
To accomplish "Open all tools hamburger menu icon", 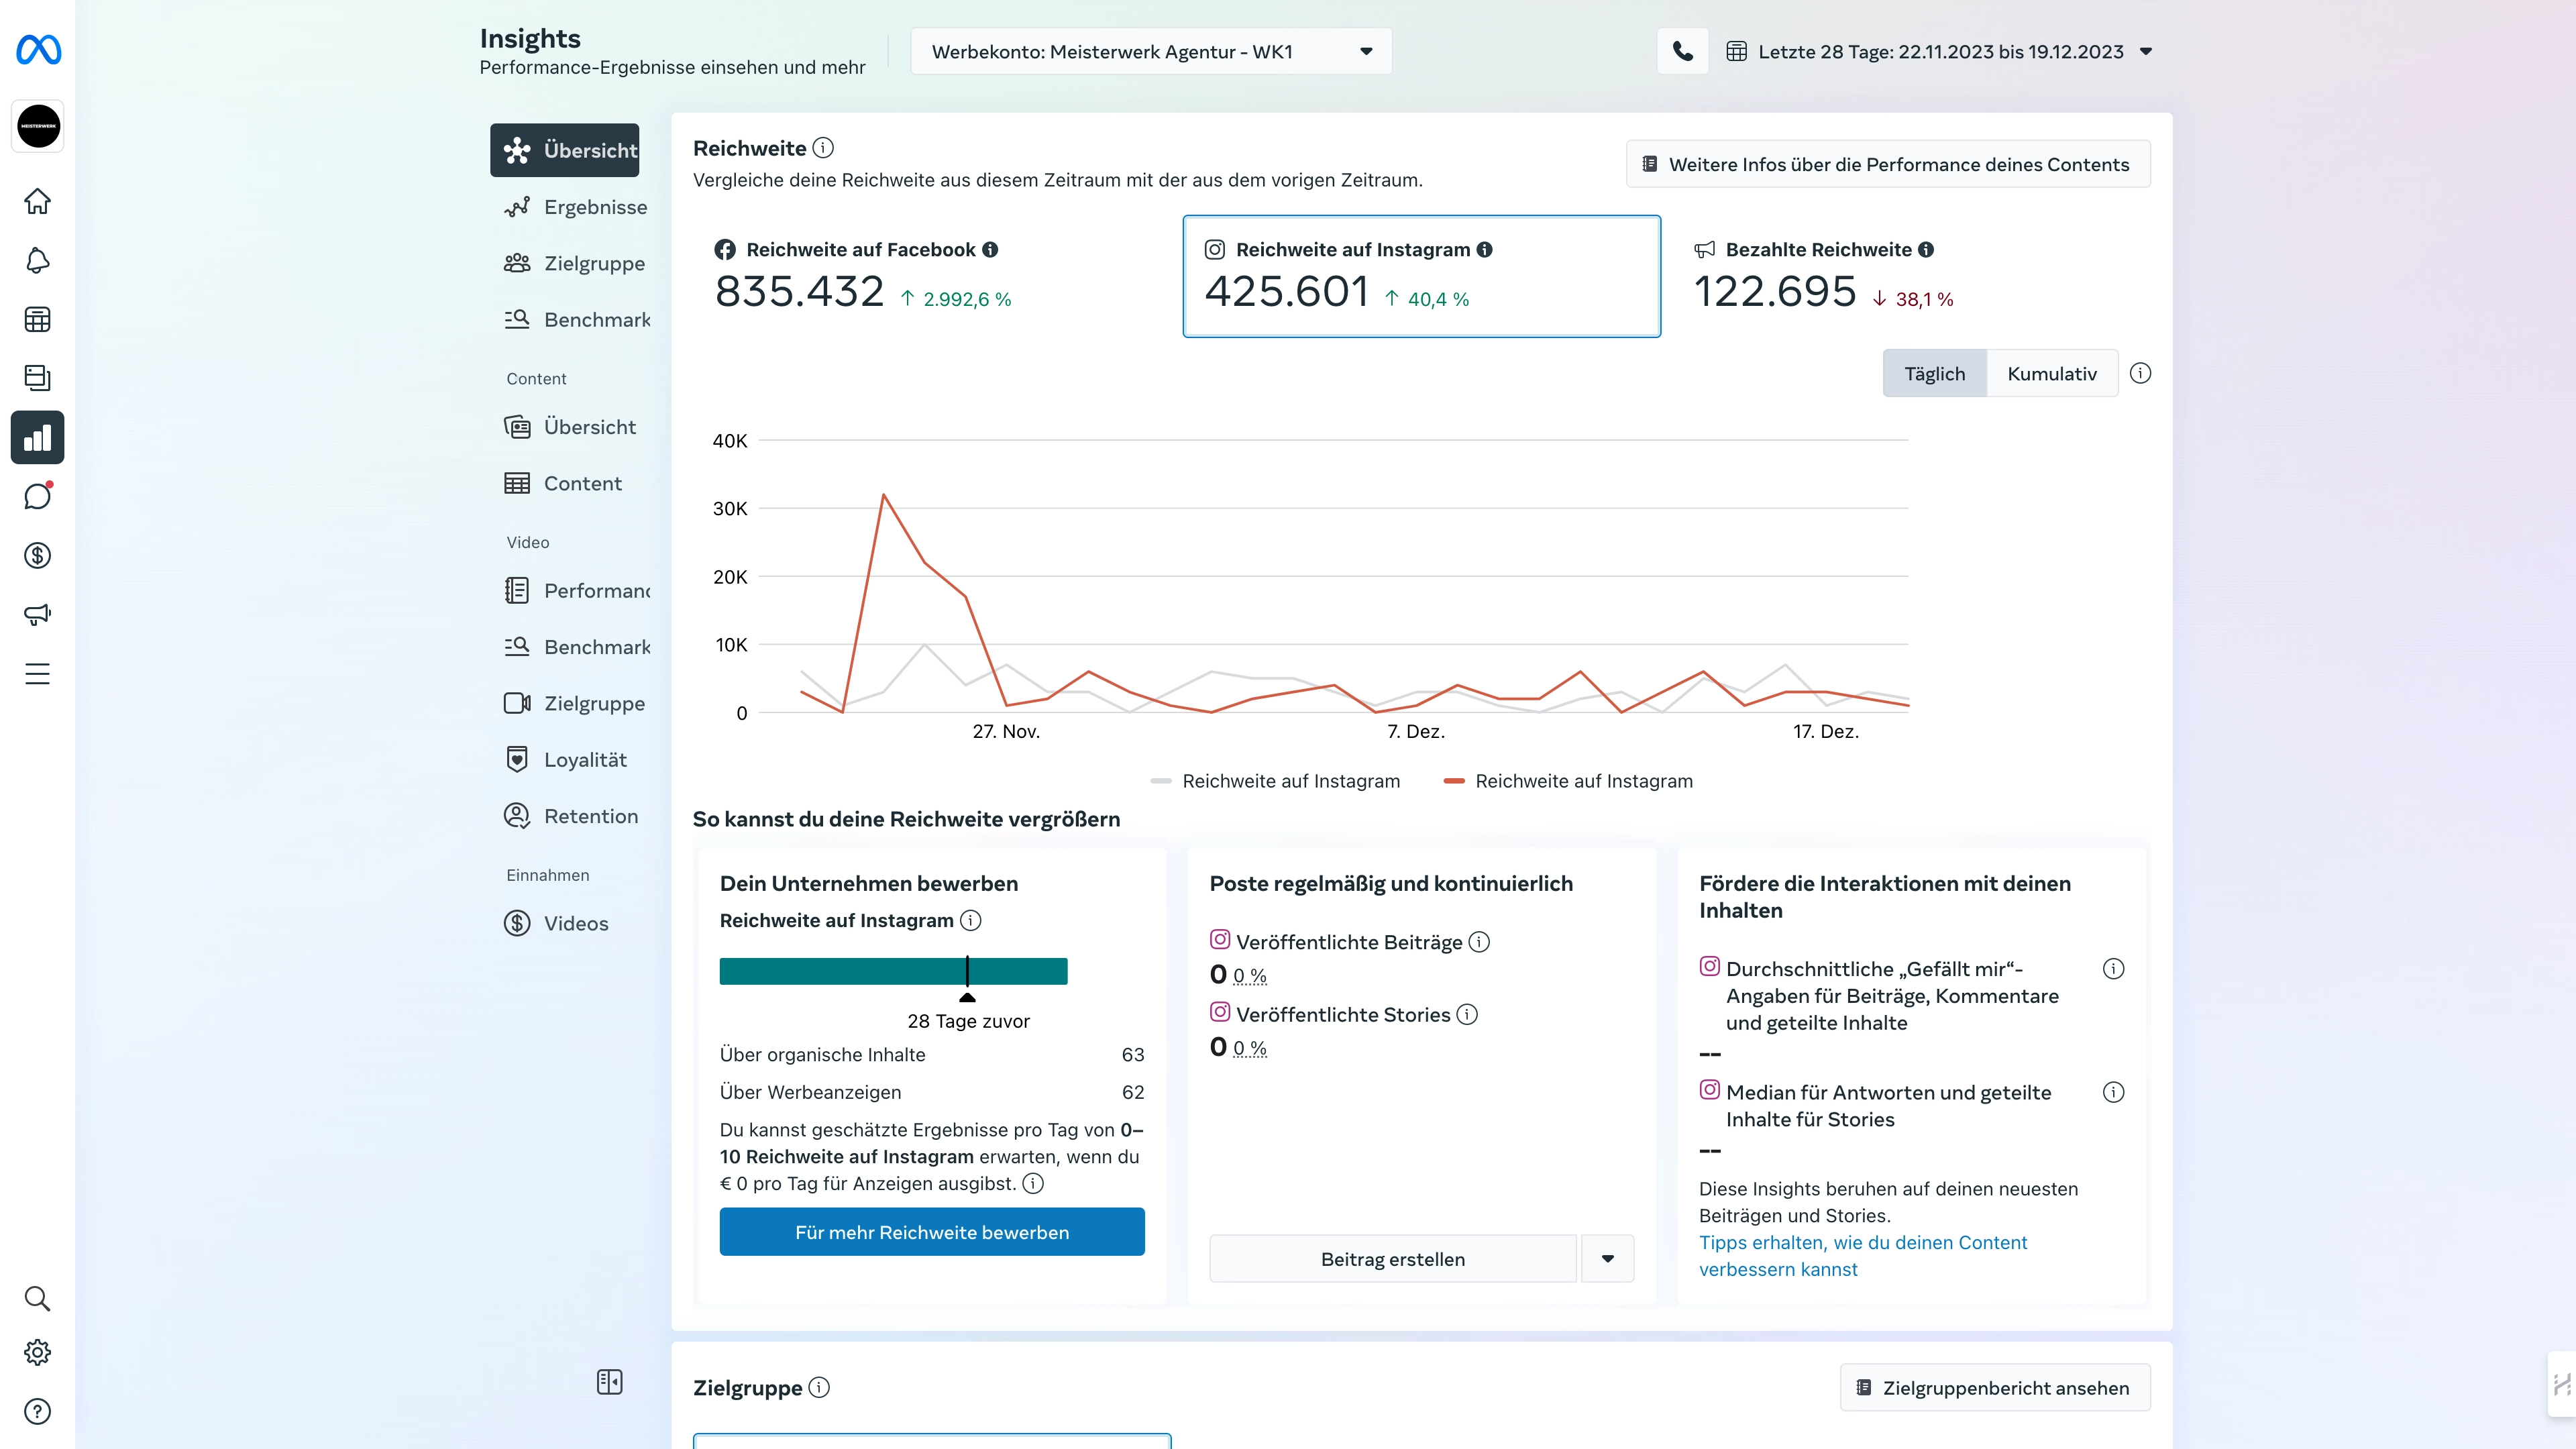I will 38,673.
